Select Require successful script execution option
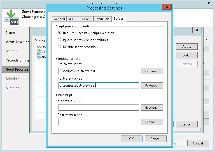This screenshot has height=152, width=215. (x=59, y=33)
